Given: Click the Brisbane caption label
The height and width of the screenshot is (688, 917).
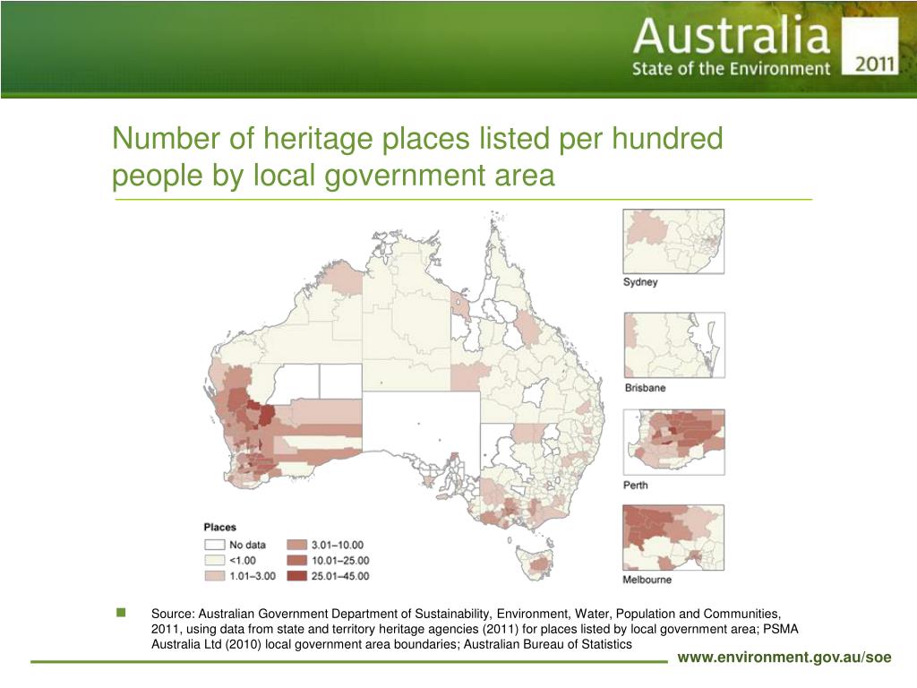Looking at the screenshot, I should (x=645, y=388).
